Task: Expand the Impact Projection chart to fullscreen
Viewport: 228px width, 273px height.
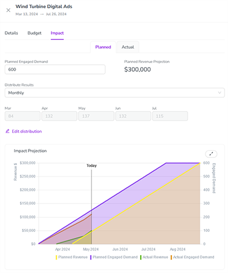Action: coord(211,154)
